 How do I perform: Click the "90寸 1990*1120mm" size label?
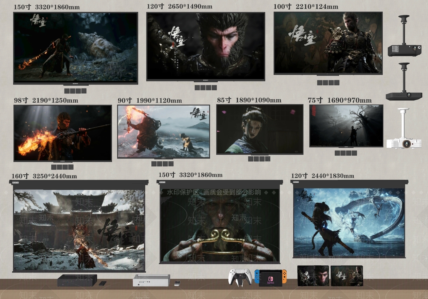pos(150,100)
